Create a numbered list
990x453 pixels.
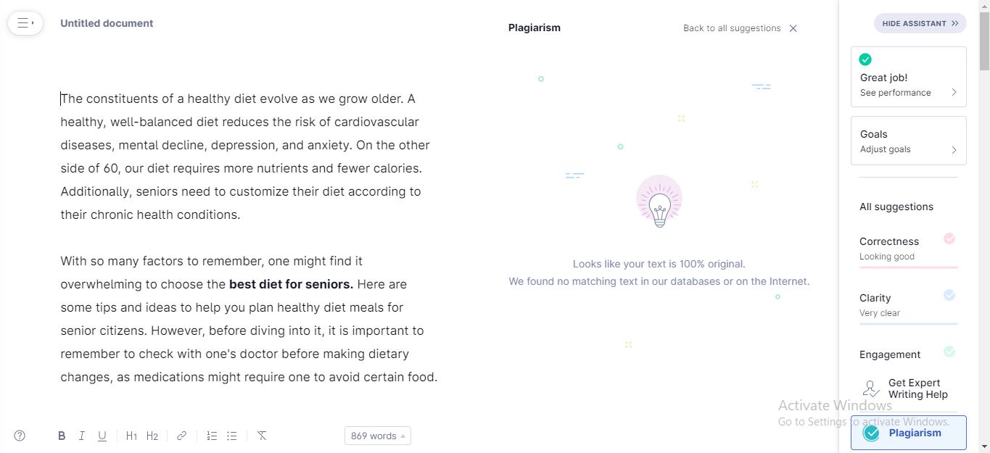click(x=212, y=436)
